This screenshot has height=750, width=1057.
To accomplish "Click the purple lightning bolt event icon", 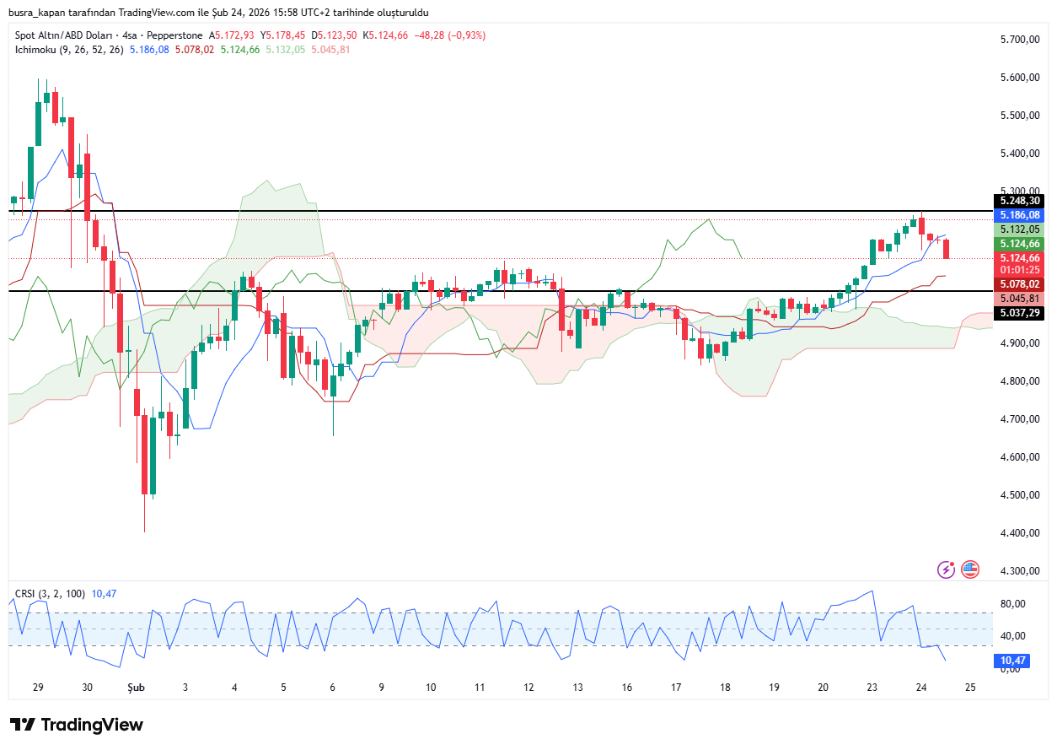I will point(947,569).
